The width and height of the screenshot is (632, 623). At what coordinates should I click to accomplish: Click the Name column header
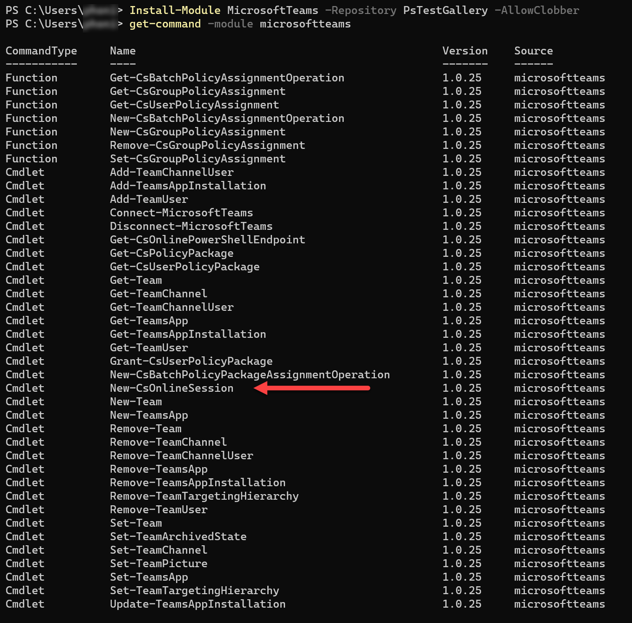(x=123, y=51)
